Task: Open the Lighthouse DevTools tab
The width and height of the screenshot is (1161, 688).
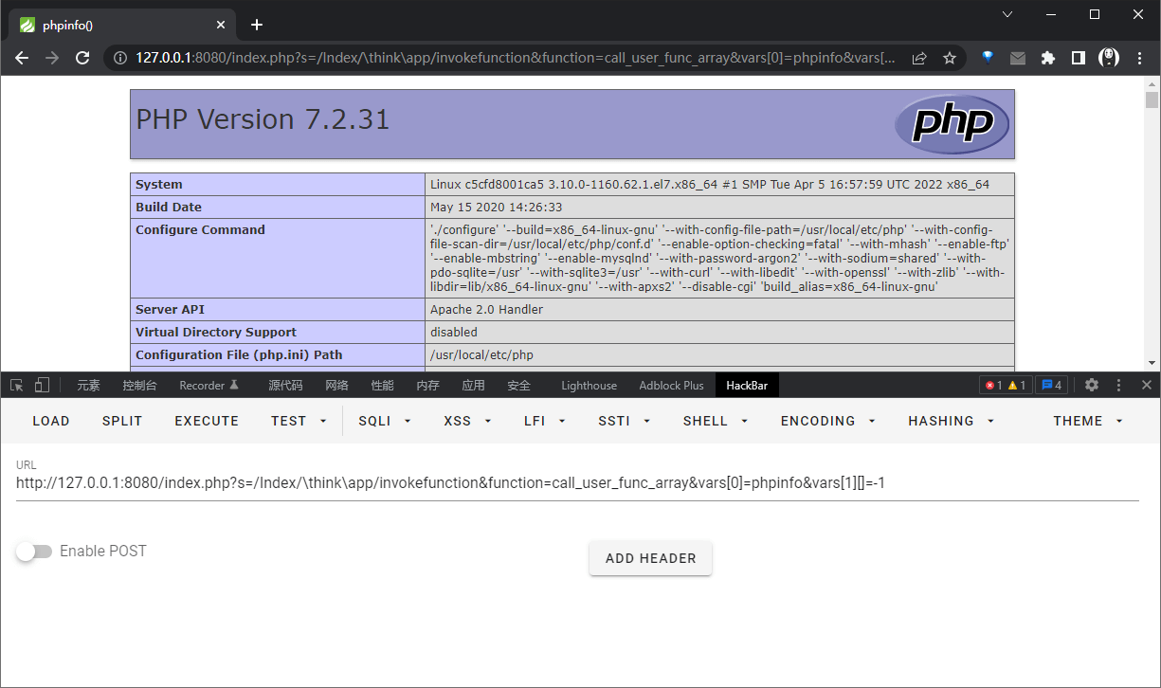Action: [589, 385]
